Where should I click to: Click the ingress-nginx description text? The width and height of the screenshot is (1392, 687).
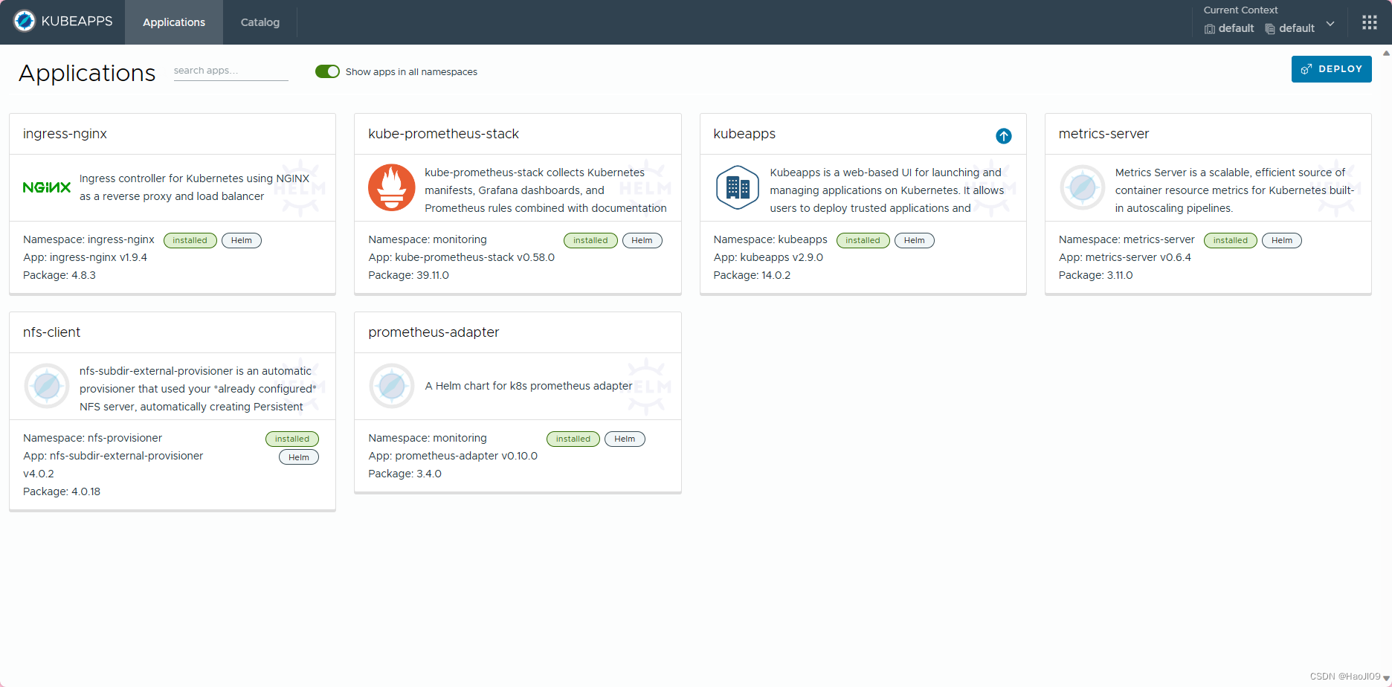point(194,187)
